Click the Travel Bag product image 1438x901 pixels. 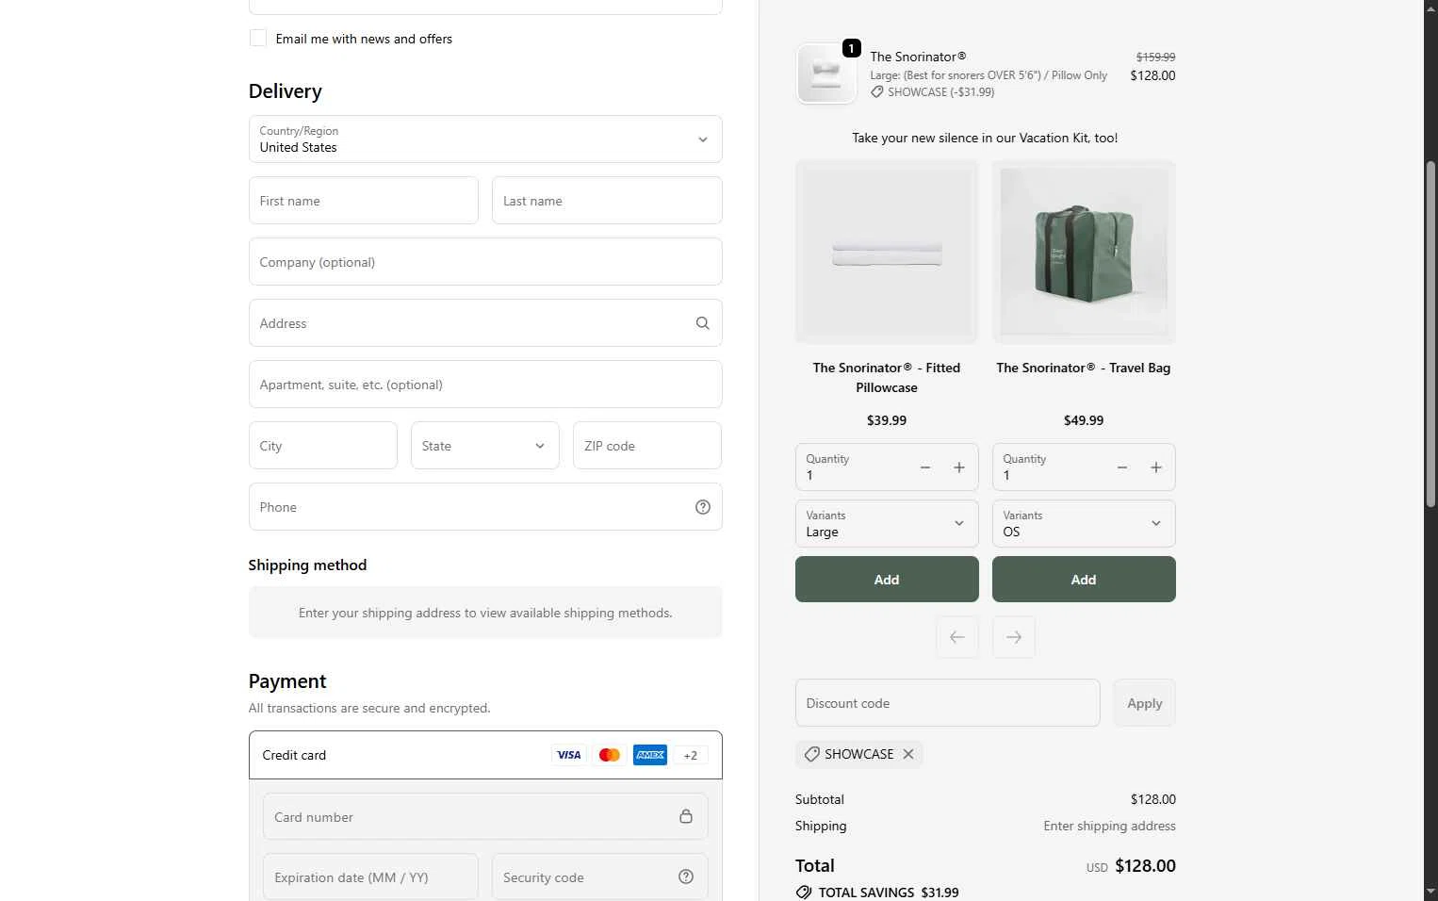pos(1084,253)
